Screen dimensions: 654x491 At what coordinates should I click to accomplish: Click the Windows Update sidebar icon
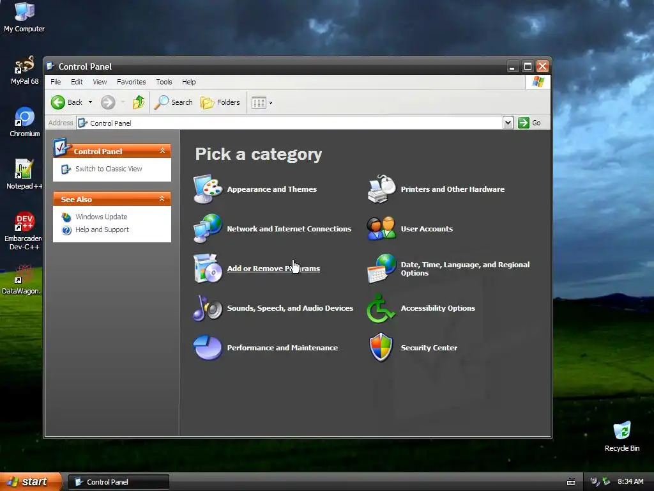coord(66,217)
